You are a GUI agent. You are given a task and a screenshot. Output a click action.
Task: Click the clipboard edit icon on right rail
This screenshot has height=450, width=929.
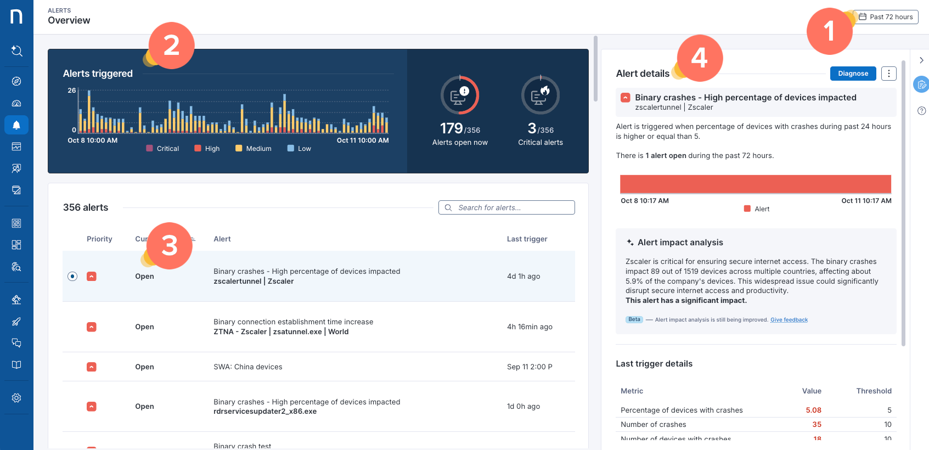point(921,85)
